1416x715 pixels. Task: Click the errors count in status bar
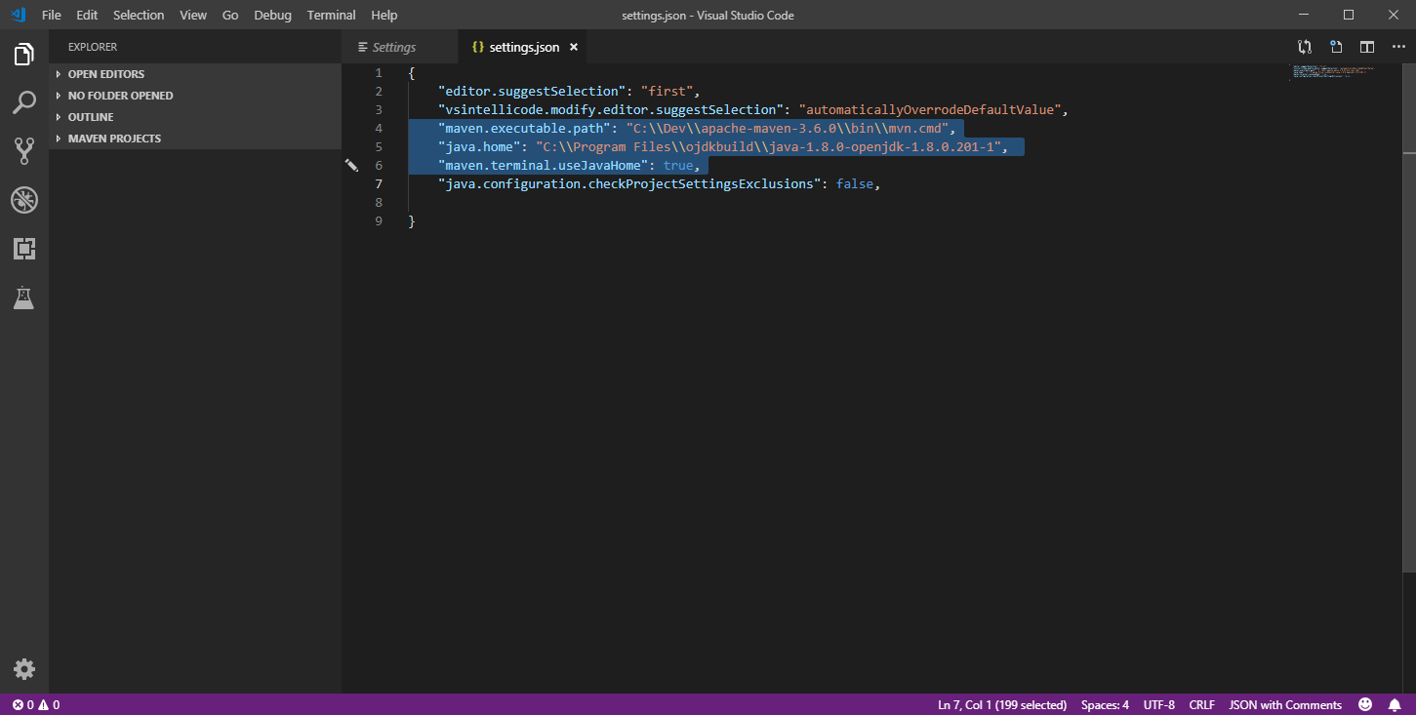coord(22,705)
